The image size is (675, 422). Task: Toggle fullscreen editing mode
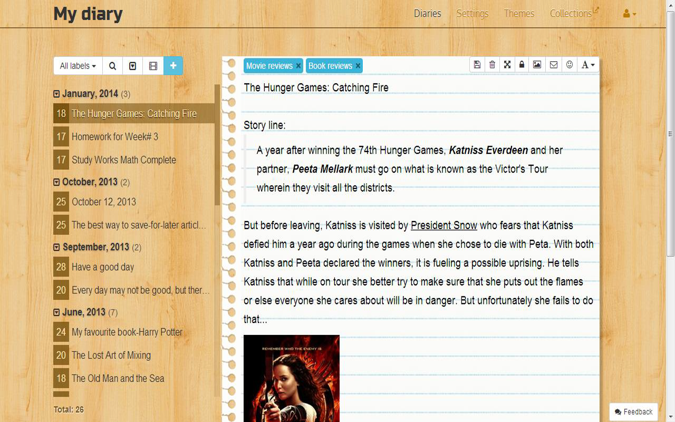tap(507, 64)
